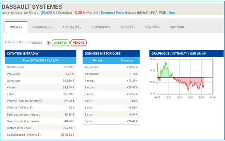225x141 pixels.
Task: Open the DÉRIVÉS dropdown menu
Action: [152, 27]
